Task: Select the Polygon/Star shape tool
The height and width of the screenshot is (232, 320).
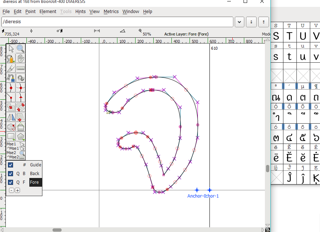Action: click(21, 137)
